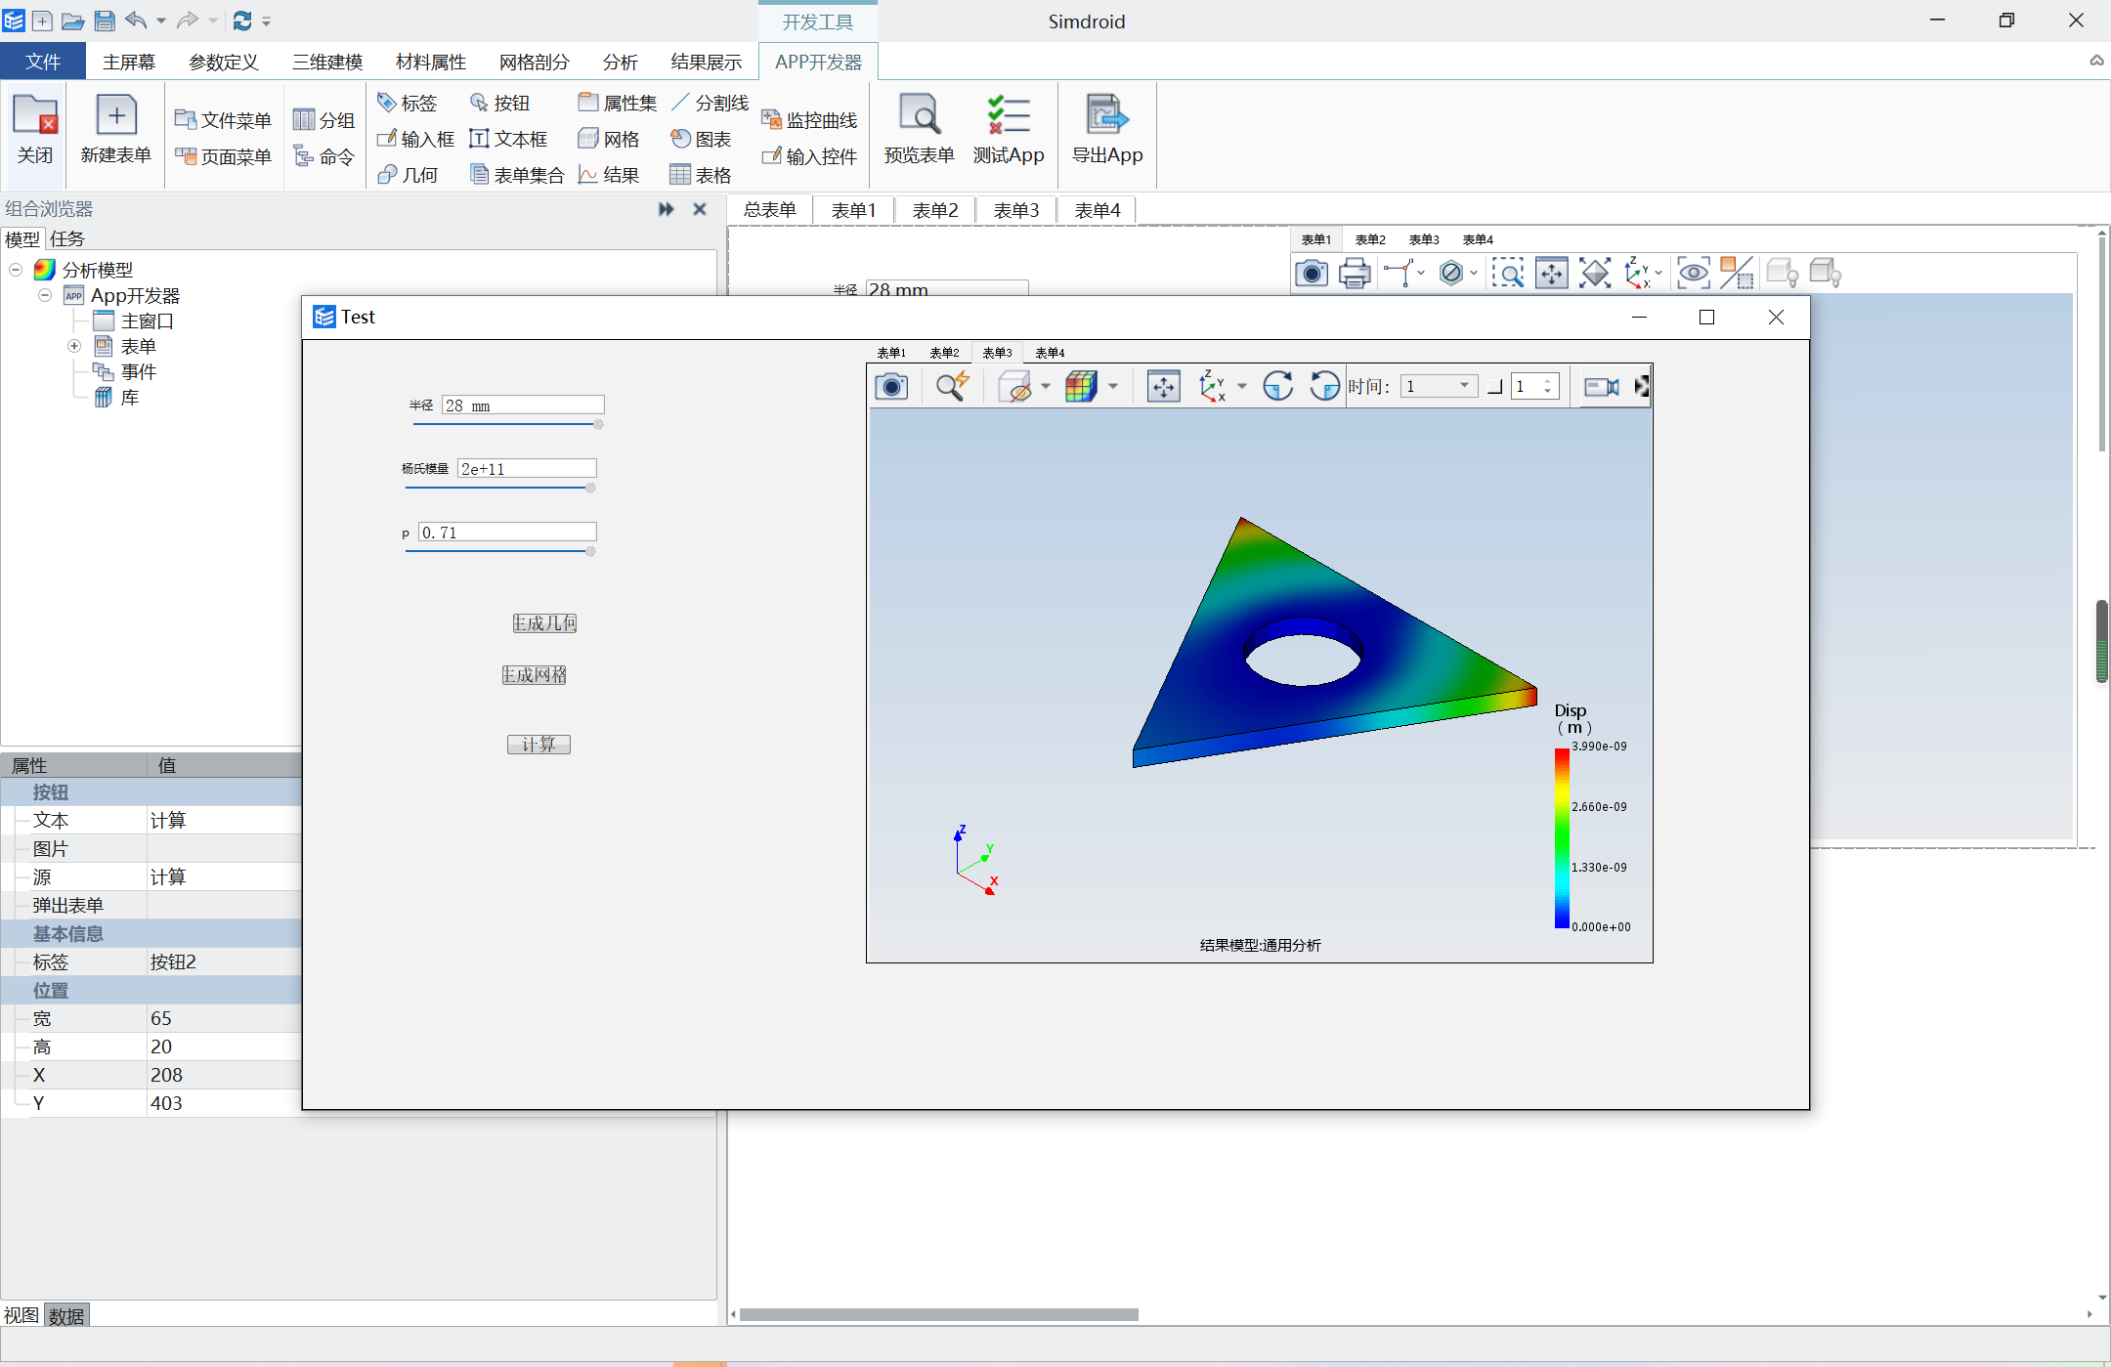This screenshot has width=2111, height=1367.
Task: Click the slider under the 半径 field
Action: click(507, 424)
